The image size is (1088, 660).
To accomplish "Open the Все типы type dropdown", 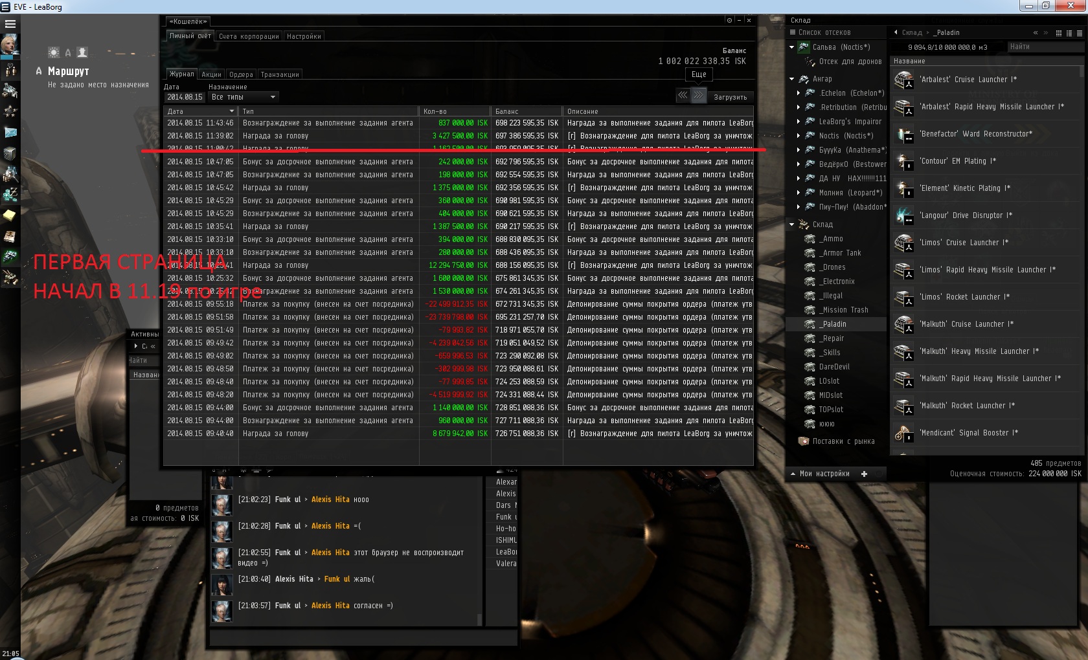I will point(244,97).
